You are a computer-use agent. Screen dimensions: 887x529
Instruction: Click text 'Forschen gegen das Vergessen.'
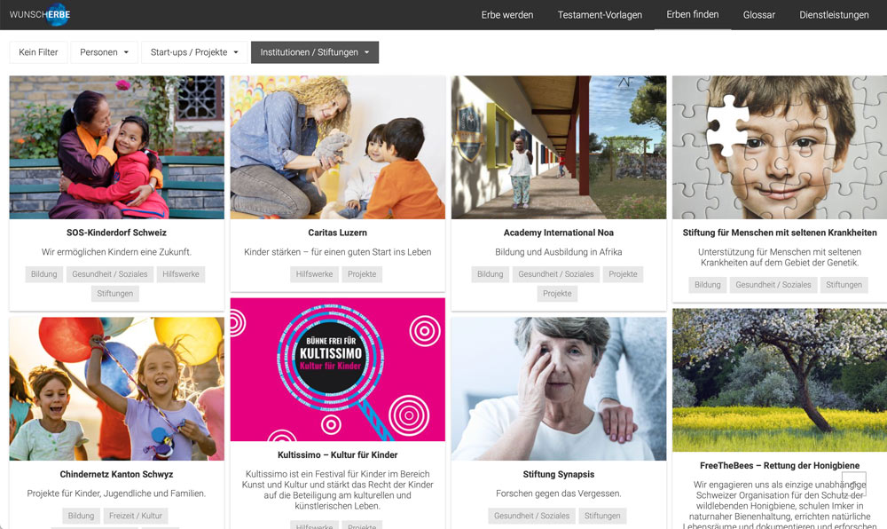[558, 493]
